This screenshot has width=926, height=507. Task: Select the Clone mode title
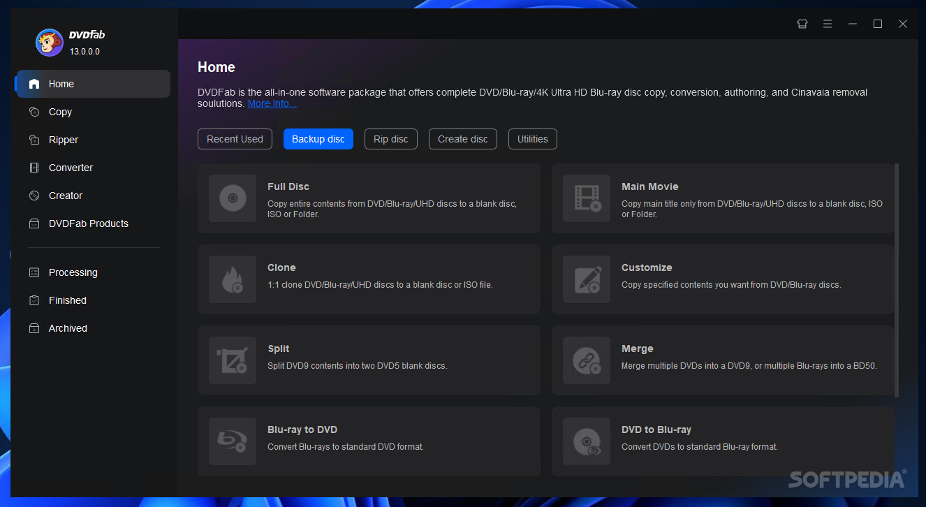pyautogui.click(x=281, y=267)
